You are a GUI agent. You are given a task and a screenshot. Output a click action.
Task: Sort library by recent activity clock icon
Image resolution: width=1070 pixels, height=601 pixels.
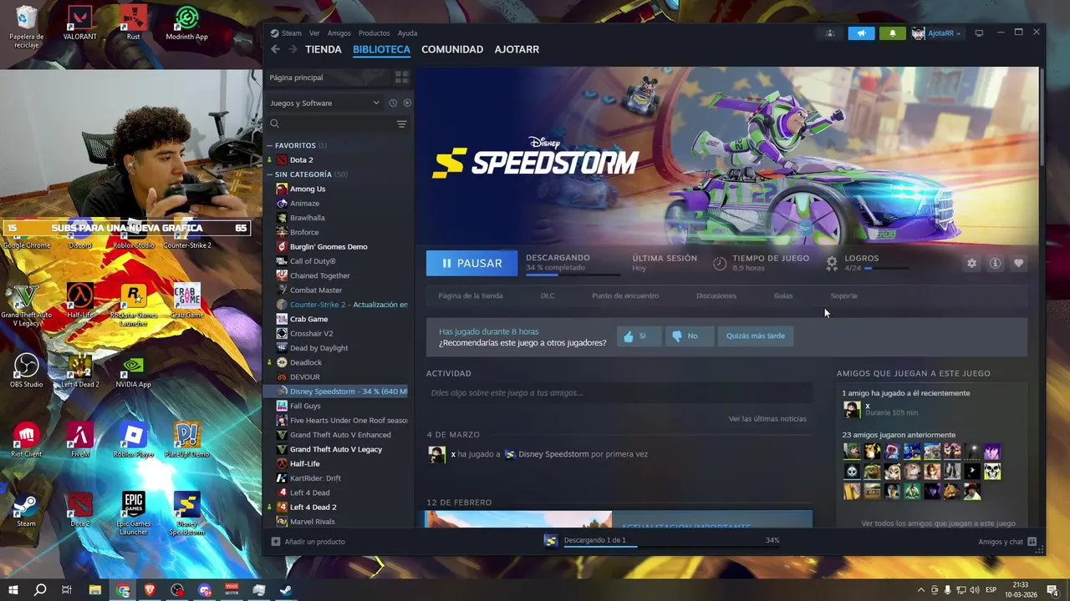(x=393, y=103)
